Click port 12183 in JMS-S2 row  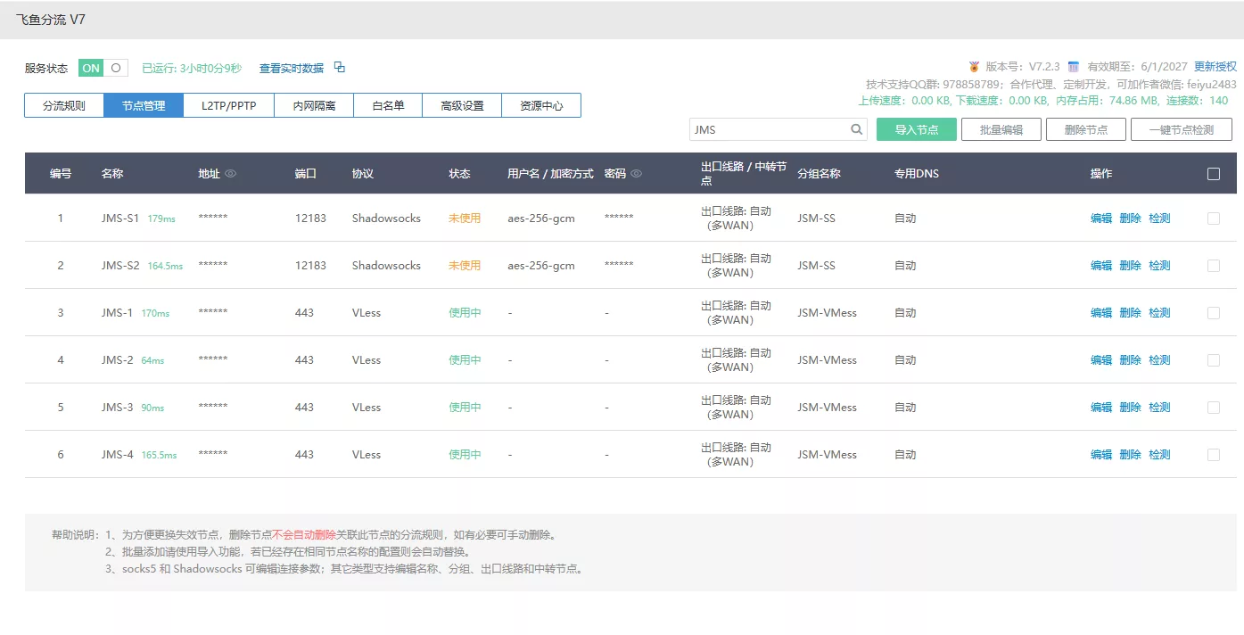[311, 265]
